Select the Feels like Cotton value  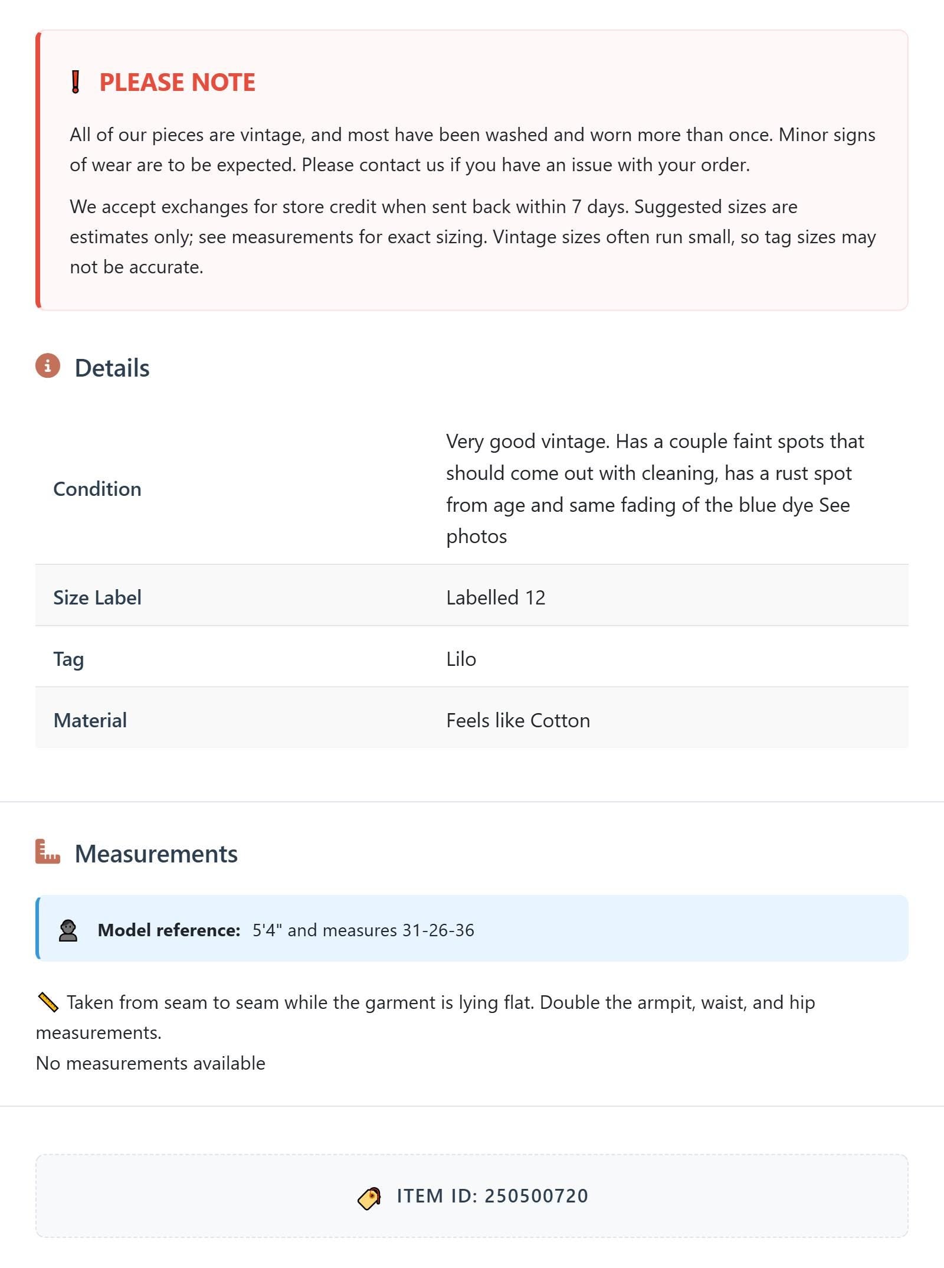(x=518, y=720)
